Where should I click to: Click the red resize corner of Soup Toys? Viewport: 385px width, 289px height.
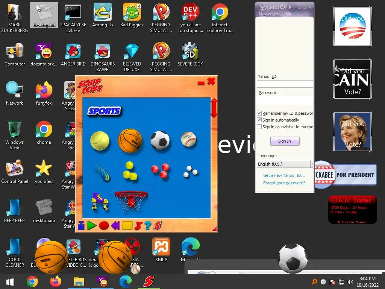pyautogui.click(x=214, y=229)
